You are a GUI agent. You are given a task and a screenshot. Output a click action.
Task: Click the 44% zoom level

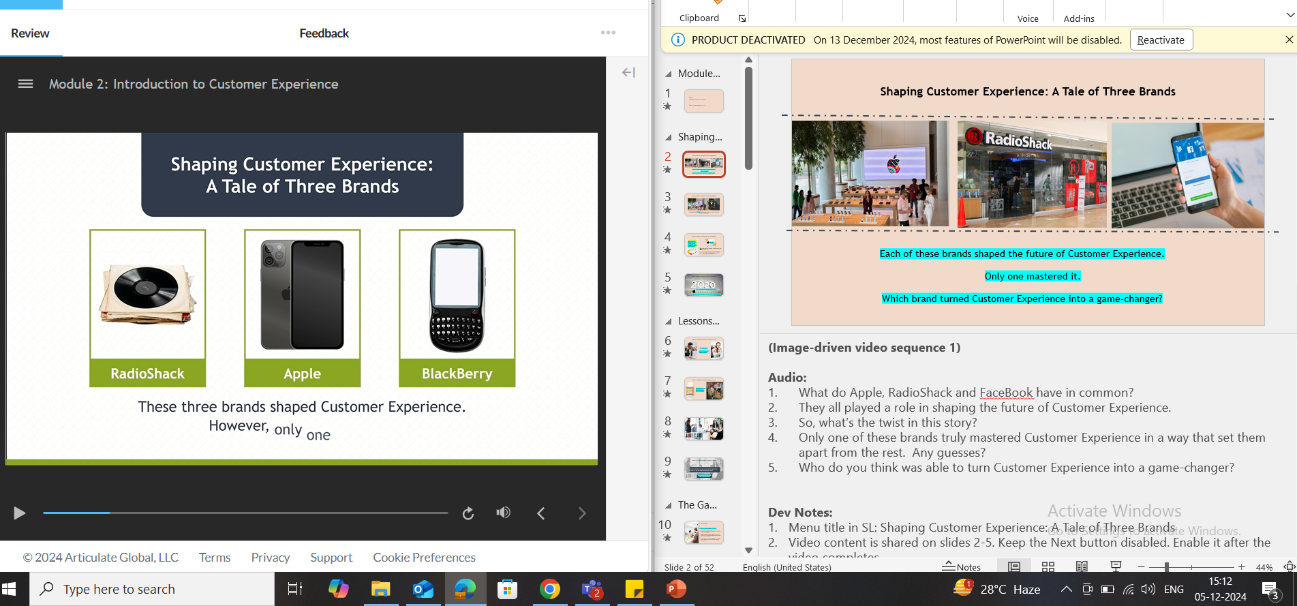pyautogui.click(x=1264, y=567)
